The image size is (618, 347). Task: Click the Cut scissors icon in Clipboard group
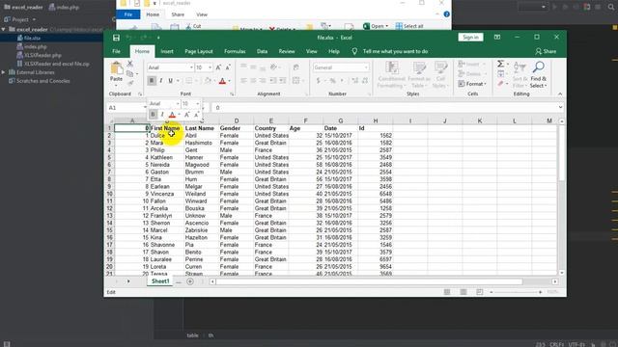coord(129,64)
